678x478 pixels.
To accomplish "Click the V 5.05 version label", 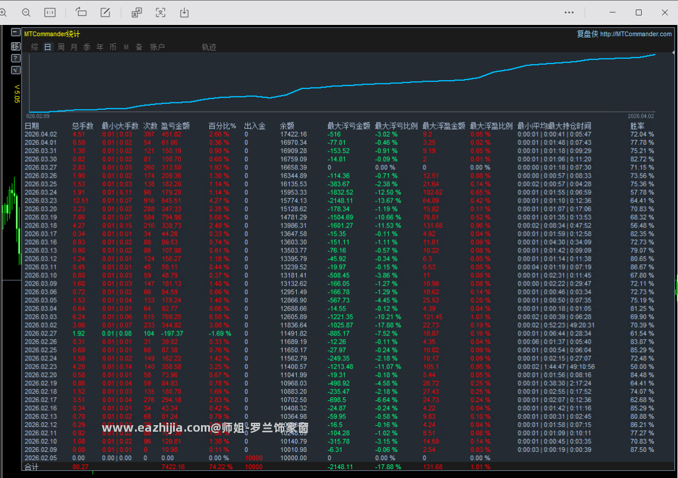I will [17, 94].
